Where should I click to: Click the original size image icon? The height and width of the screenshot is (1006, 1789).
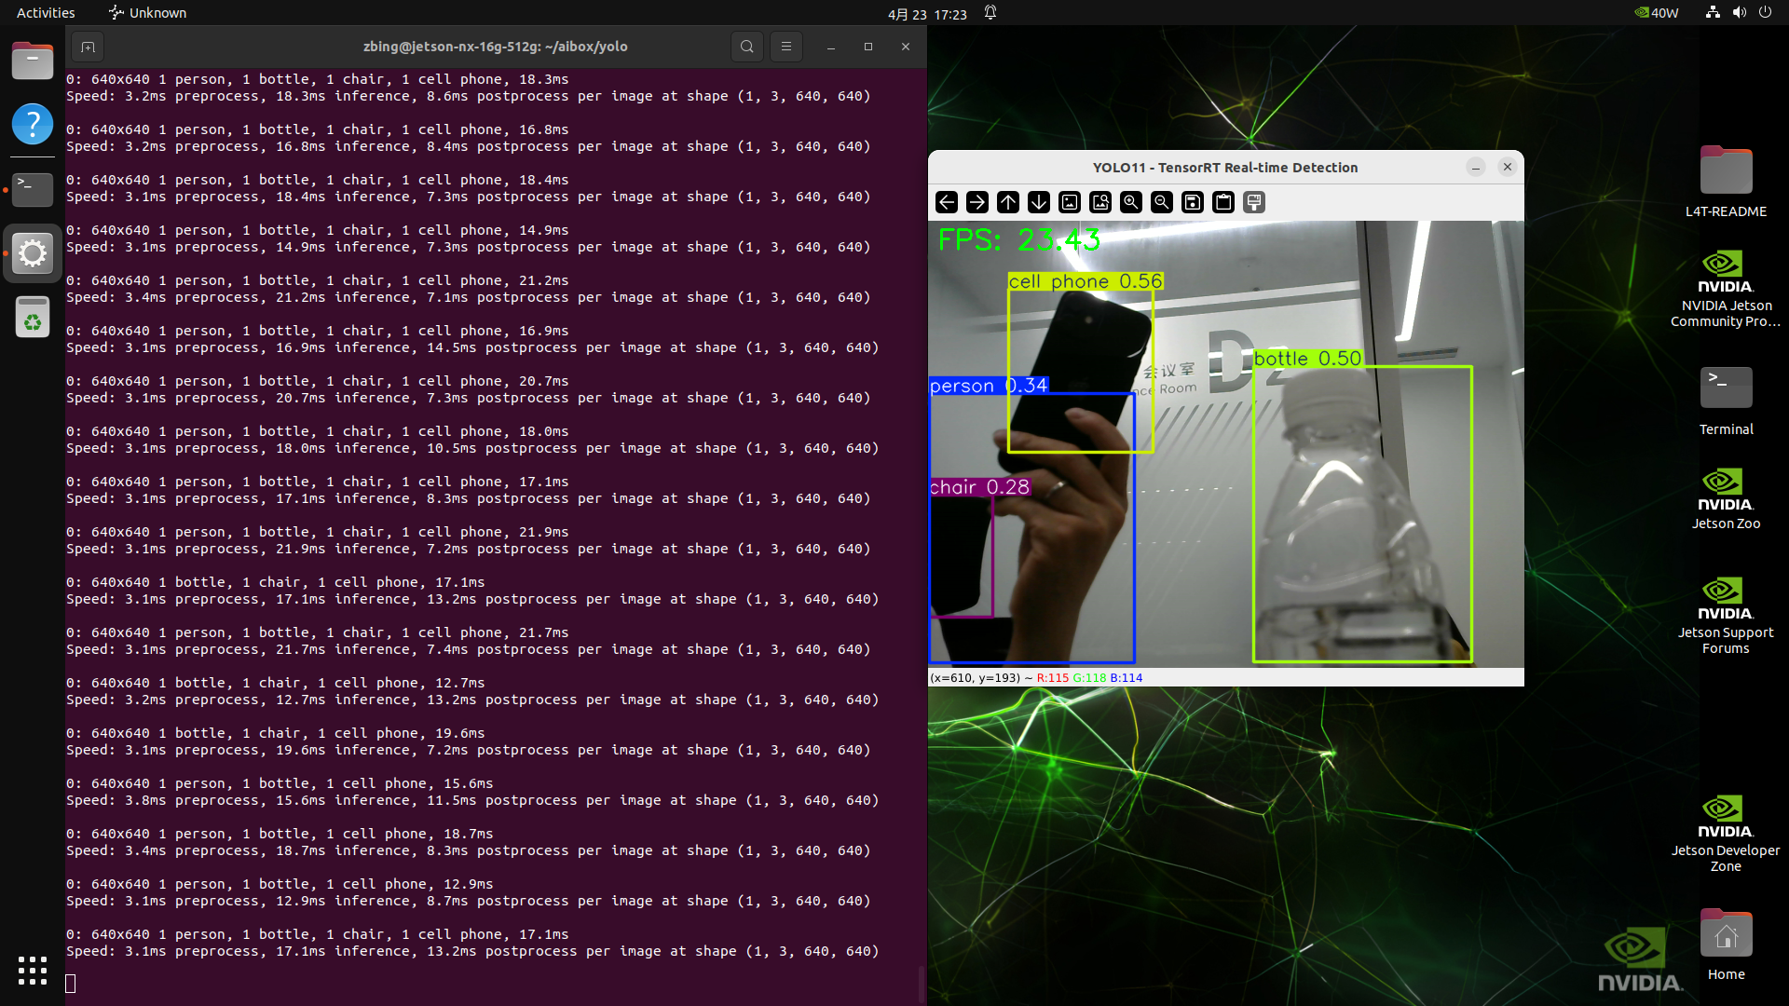click(x=1070, y=202)
